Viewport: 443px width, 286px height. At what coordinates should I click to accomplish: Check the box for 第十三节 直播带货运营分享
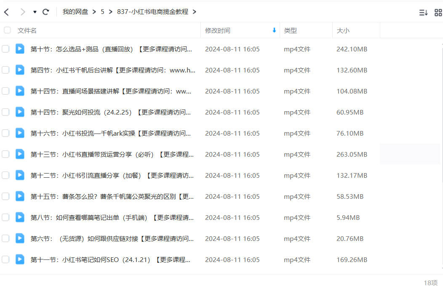tap(5, 154)
